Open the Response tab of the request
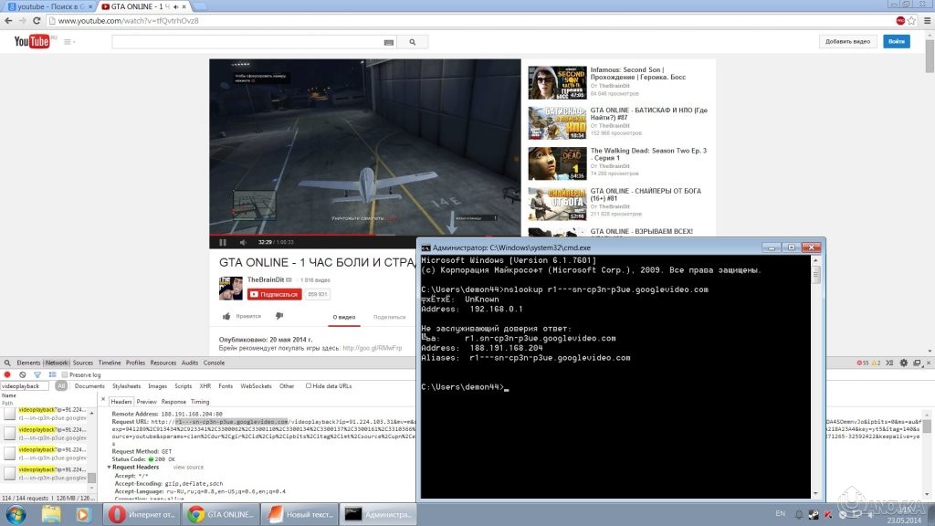 pyautogui.click(x=173, y=401)
